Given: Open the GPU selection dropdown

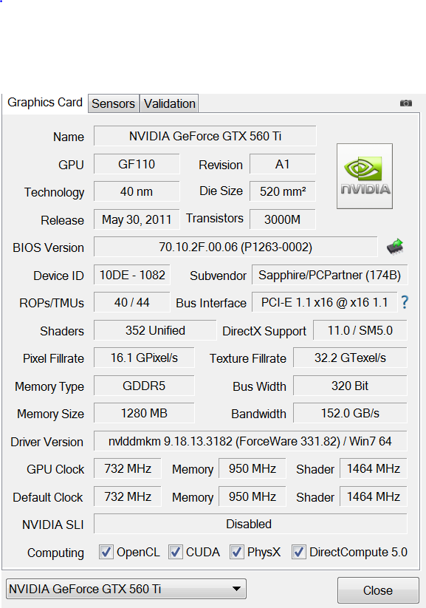Looking at the screenshot, I should (126, 589).
